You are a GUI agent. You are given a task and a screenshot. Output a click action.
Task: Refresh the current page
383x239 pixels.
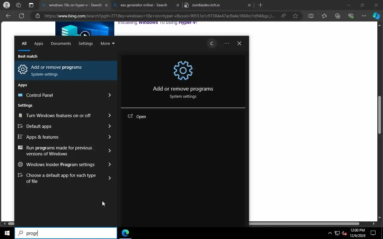click(x=22, y=16)
